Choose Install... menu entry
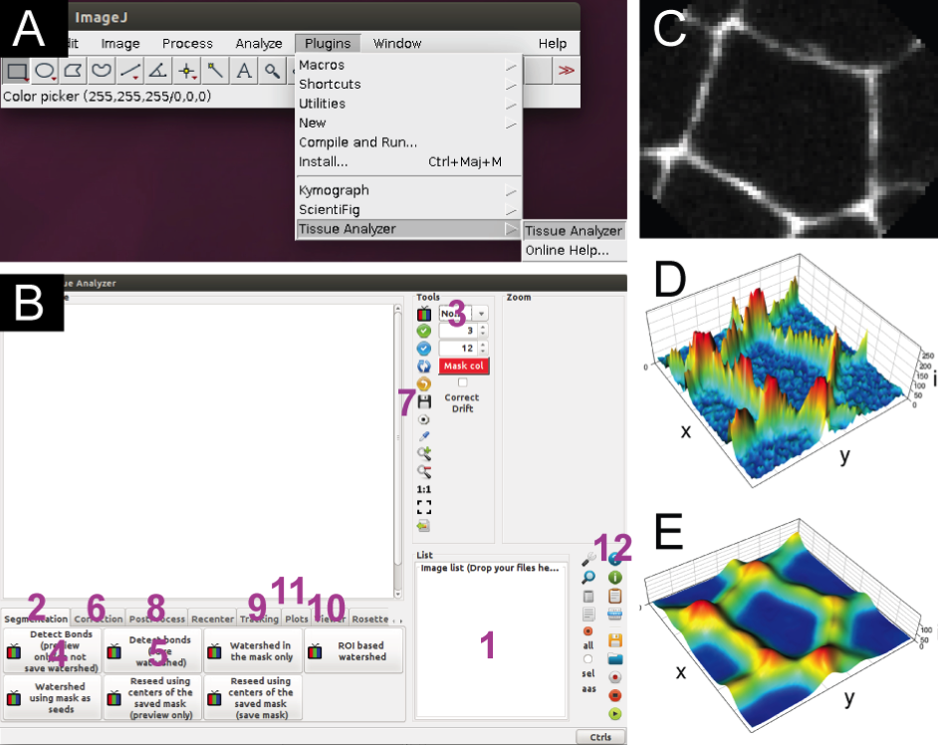The width and height of the screenshot is (938, 745). [x=408, y=162]
